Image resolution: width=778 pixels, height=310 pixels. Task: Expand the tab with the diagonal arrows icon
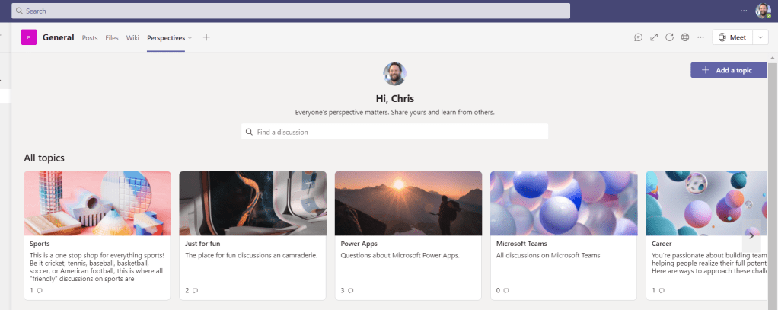click(x=654, y=37)
